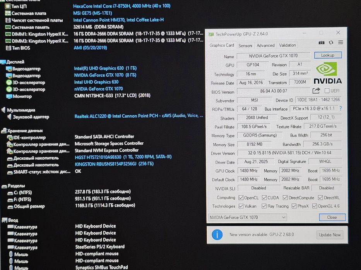Click the Чипсет системной платы icon
The height and width of the screenshot is (270, 361).
tap(8, 20)
